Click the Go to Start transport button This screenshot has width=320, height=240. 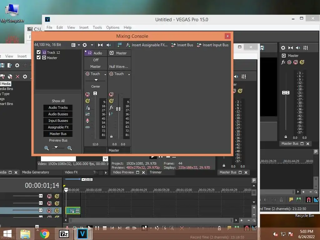(x=112, y=228)
